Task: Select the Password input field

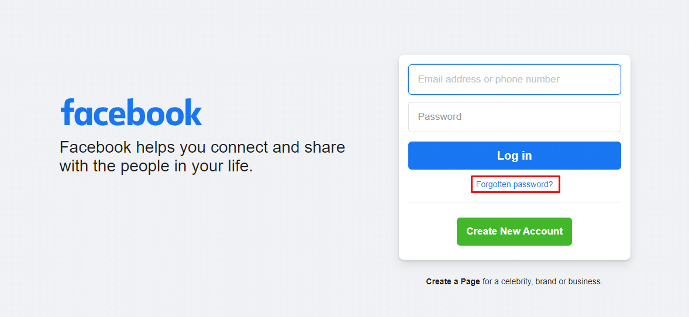Action: tap(515, 117)
